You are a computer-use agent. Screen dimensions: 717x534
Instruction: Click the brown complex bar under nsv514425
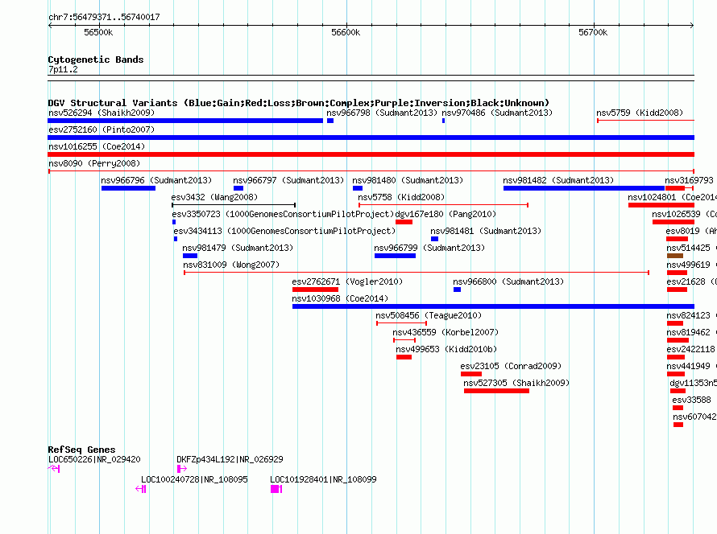(x=675, y=256)
